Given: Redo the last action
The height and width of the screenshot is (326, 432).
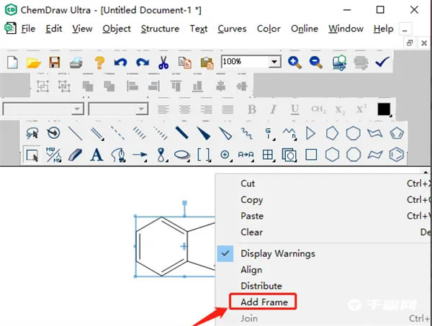Looking at the screenshot, I should point(142,62).
